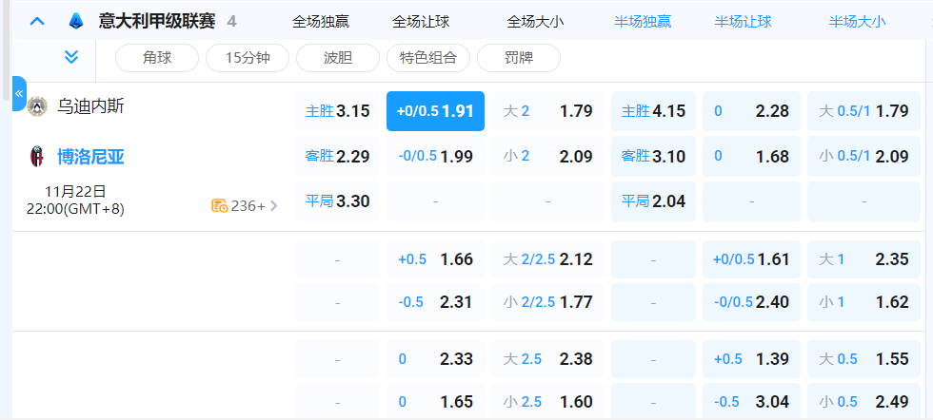Screen dimensions: 933x420
Task: Click the 全场大小 column header
Action: coord(535,22)
